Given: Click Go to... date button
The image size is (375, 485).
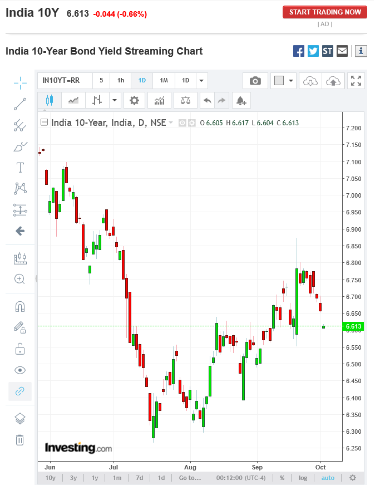Looking at the screenshot, I should pyautogui.click(x=190, y=478).
